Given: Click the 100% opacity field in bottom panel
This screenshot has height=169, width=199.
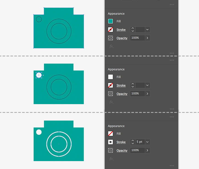Looking at the screenshot, I should (x=138, y=150).
